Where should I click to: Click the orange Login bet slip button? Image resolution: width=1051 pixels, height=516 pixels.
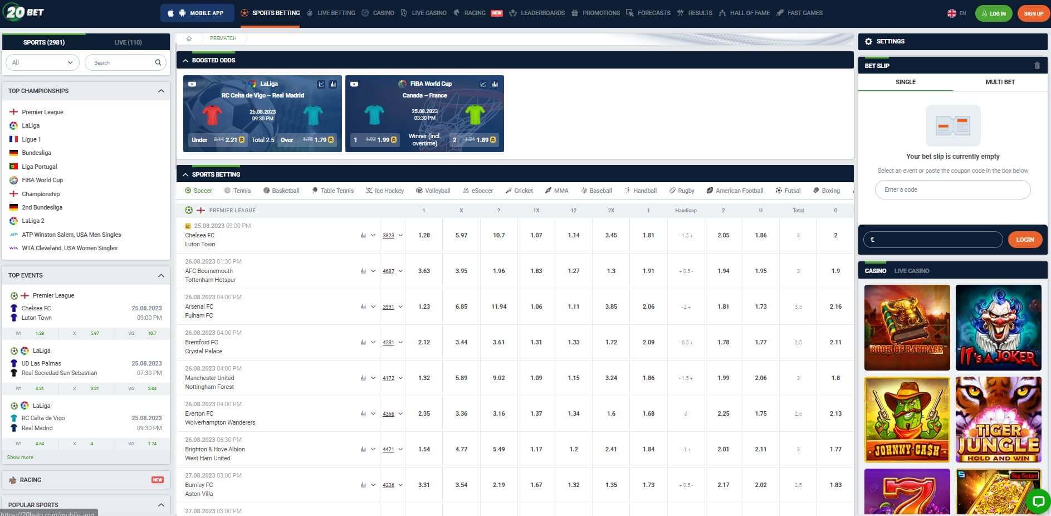tap(1025, 240)
